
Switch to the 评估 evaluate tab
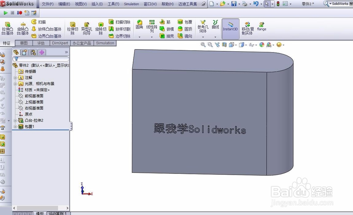tap(41, 43)
